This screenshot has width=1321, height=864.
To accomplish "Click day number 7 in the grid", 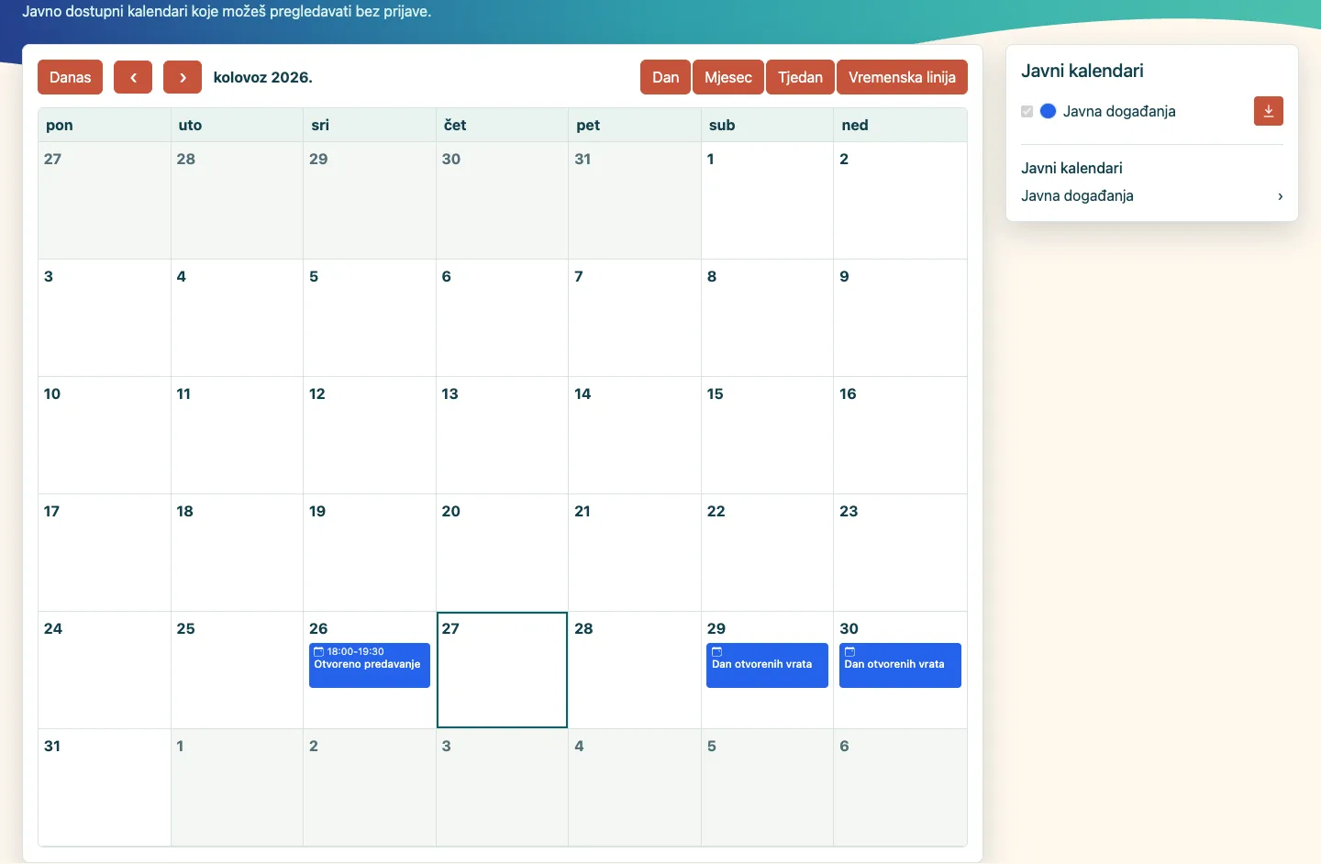I will [579, 276].
